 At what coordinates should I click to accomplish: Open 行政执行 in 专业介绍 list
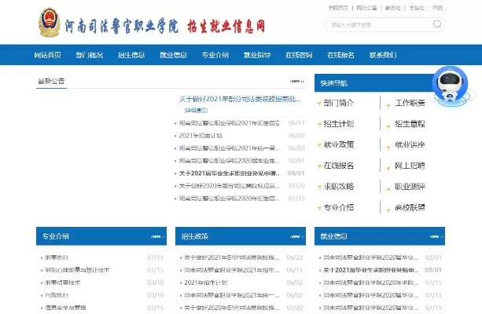tap(57, 295)
